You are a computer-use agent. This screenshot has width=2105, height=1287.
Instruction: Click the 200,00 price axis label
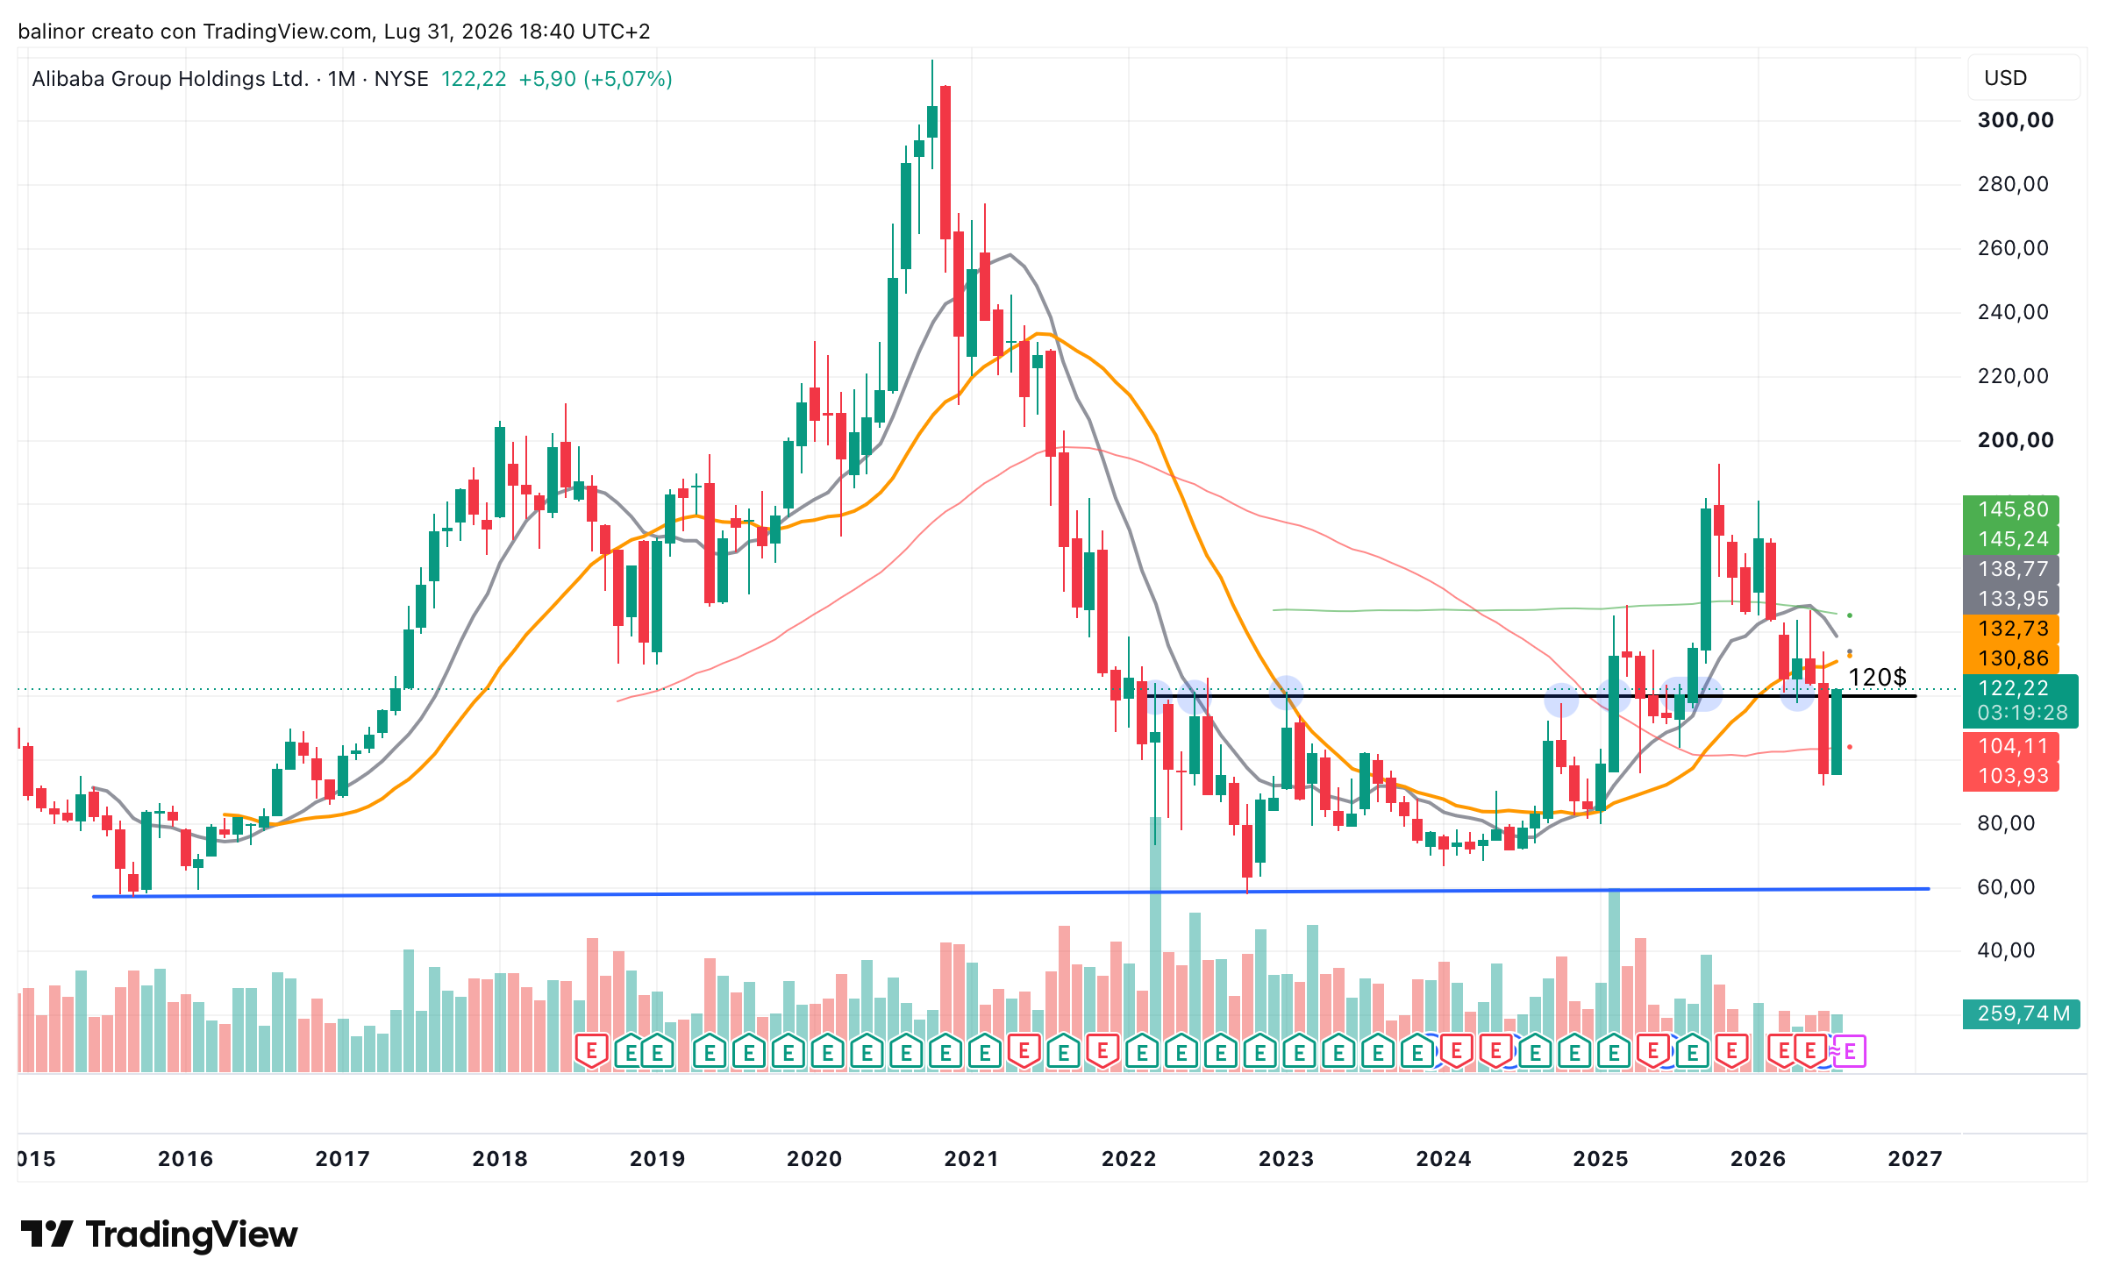[x=2016, y=440]
